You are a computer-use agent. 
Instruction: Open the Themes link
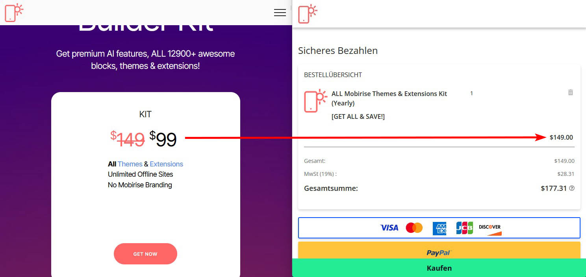pyautogui.click(x=130, y=164)
